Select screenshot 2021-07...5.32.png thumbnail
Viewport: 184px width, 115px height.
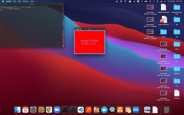click(163, 93)
